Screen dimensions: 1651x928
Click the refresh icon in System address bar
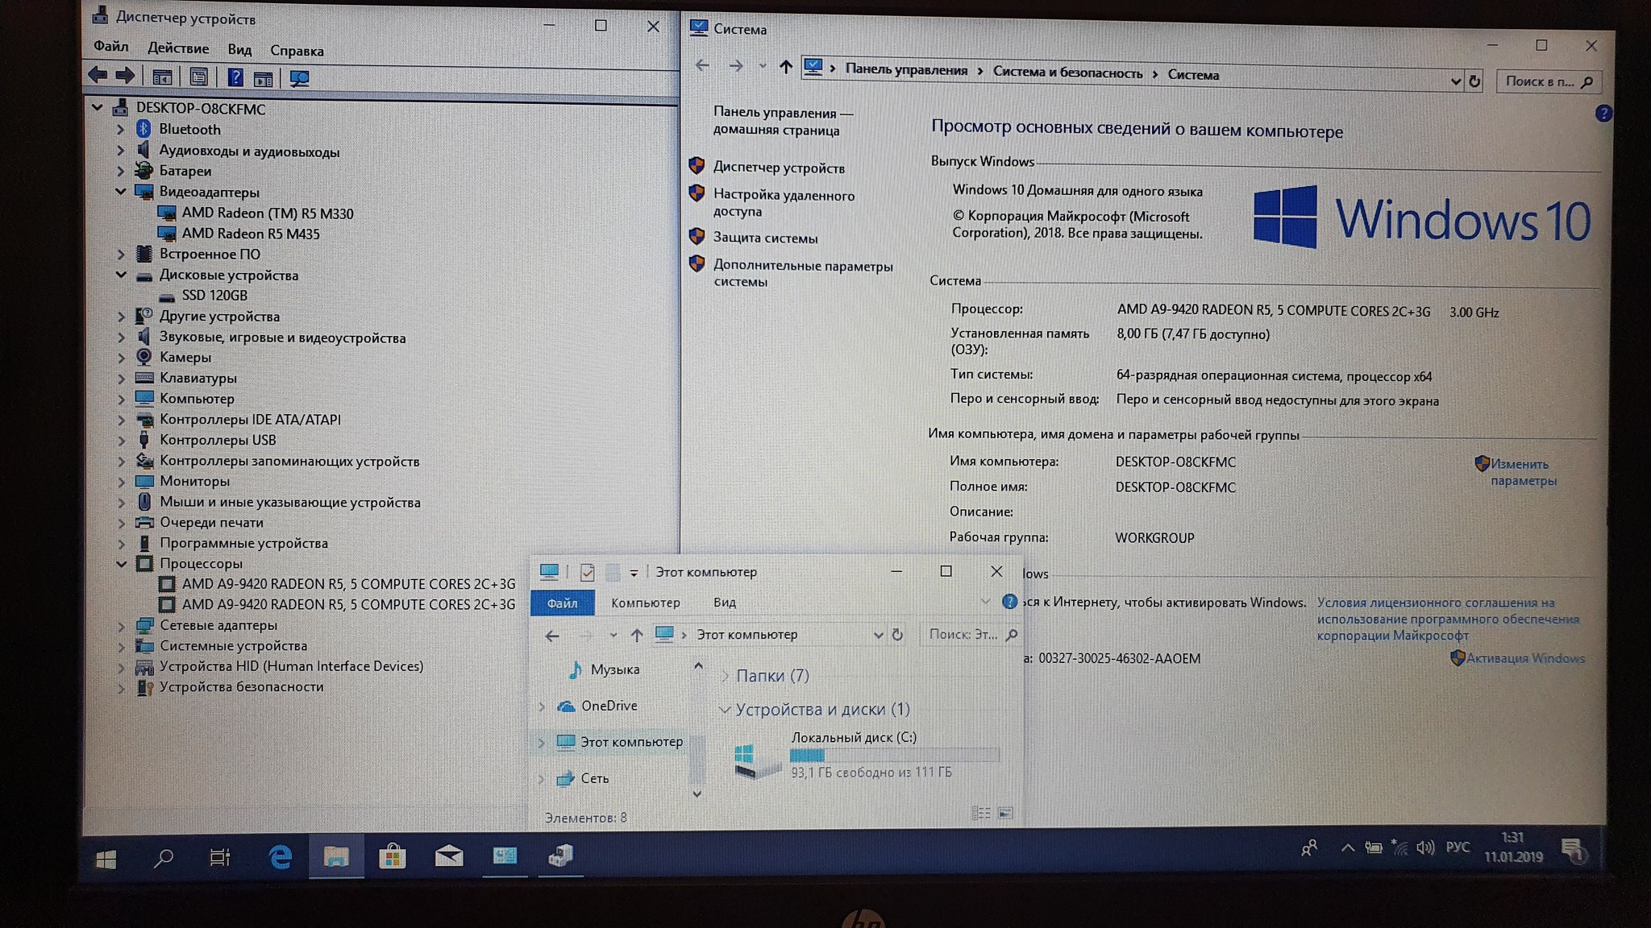1474,81
